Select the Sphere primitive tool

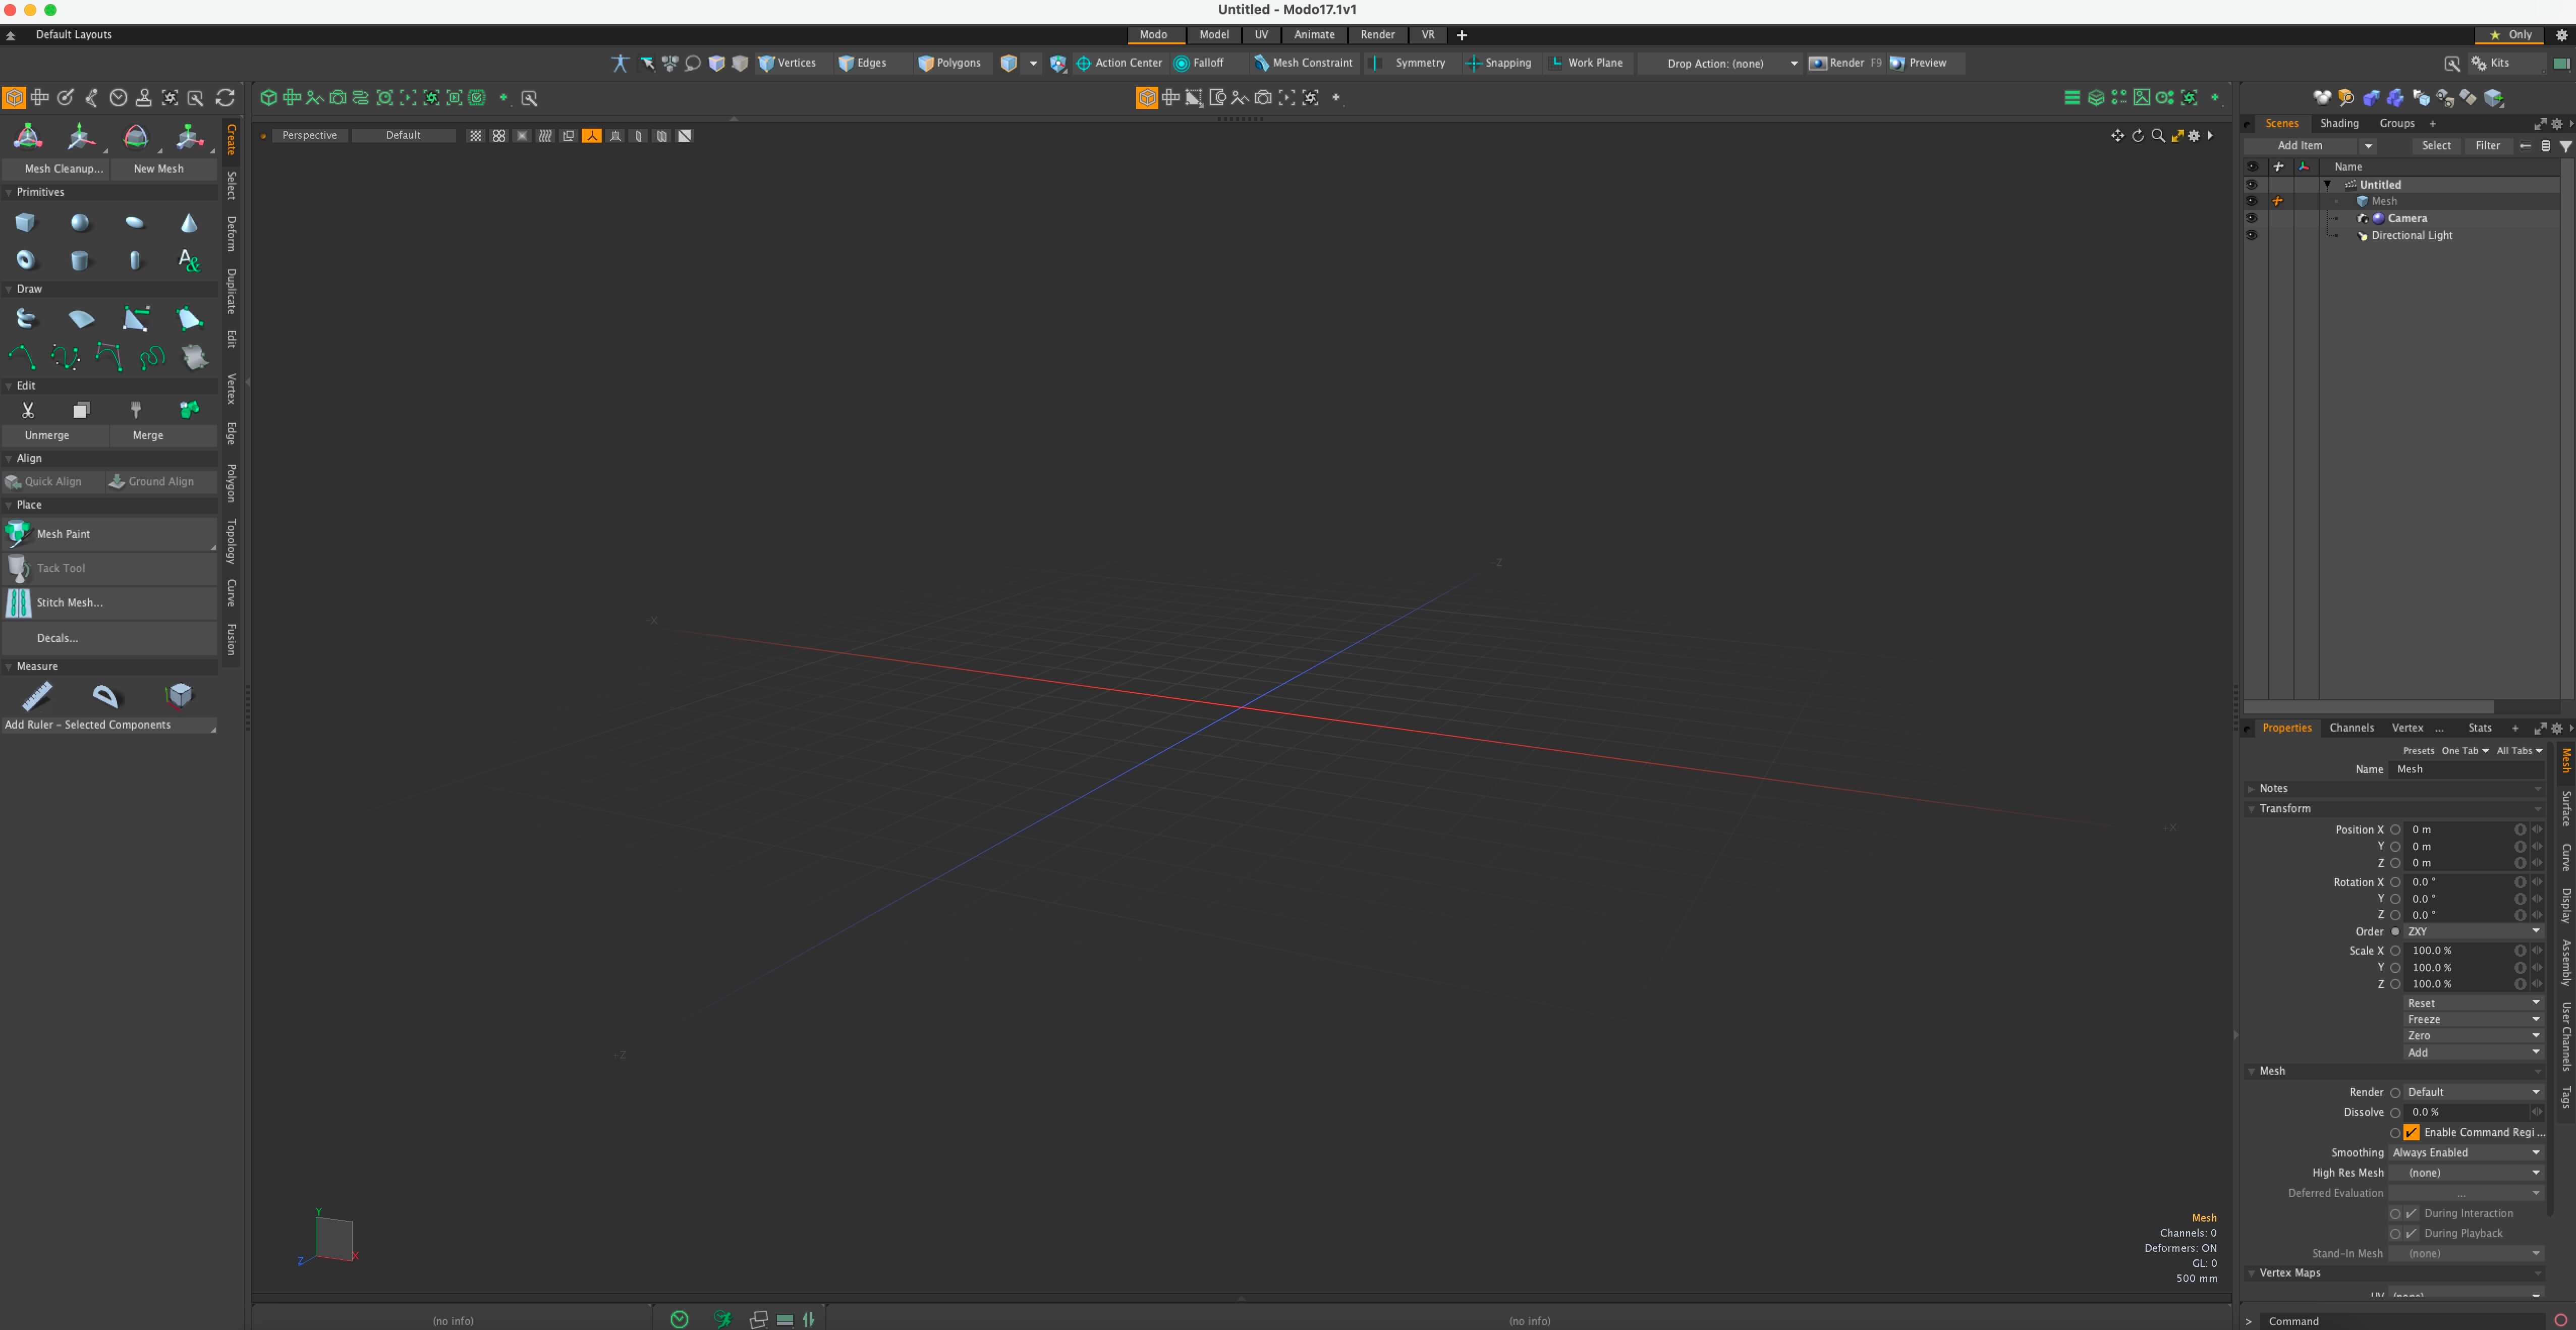point(79,222)
